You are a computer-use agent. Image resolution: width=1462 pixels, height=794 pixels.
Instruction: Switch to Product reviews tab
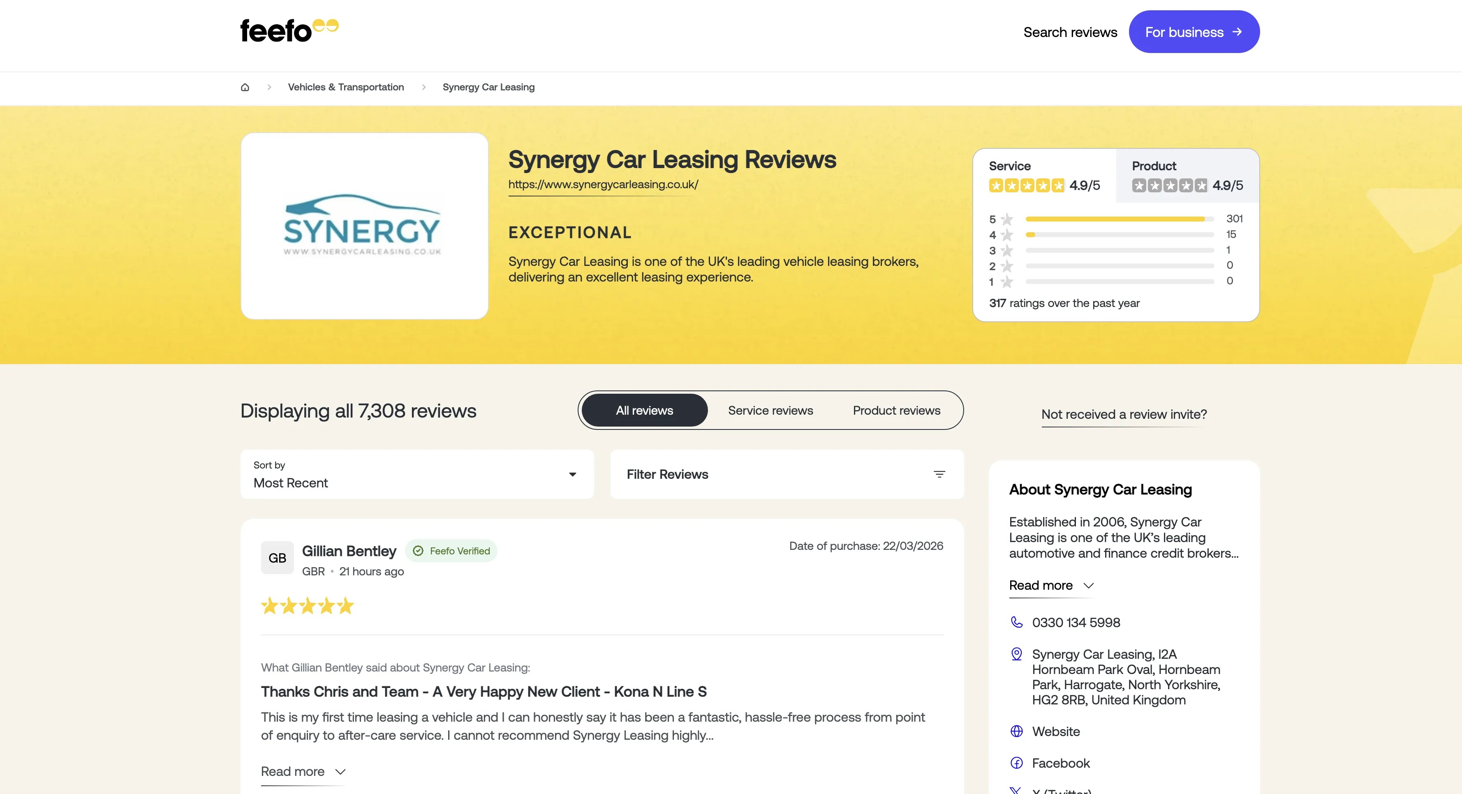(896, 410)
